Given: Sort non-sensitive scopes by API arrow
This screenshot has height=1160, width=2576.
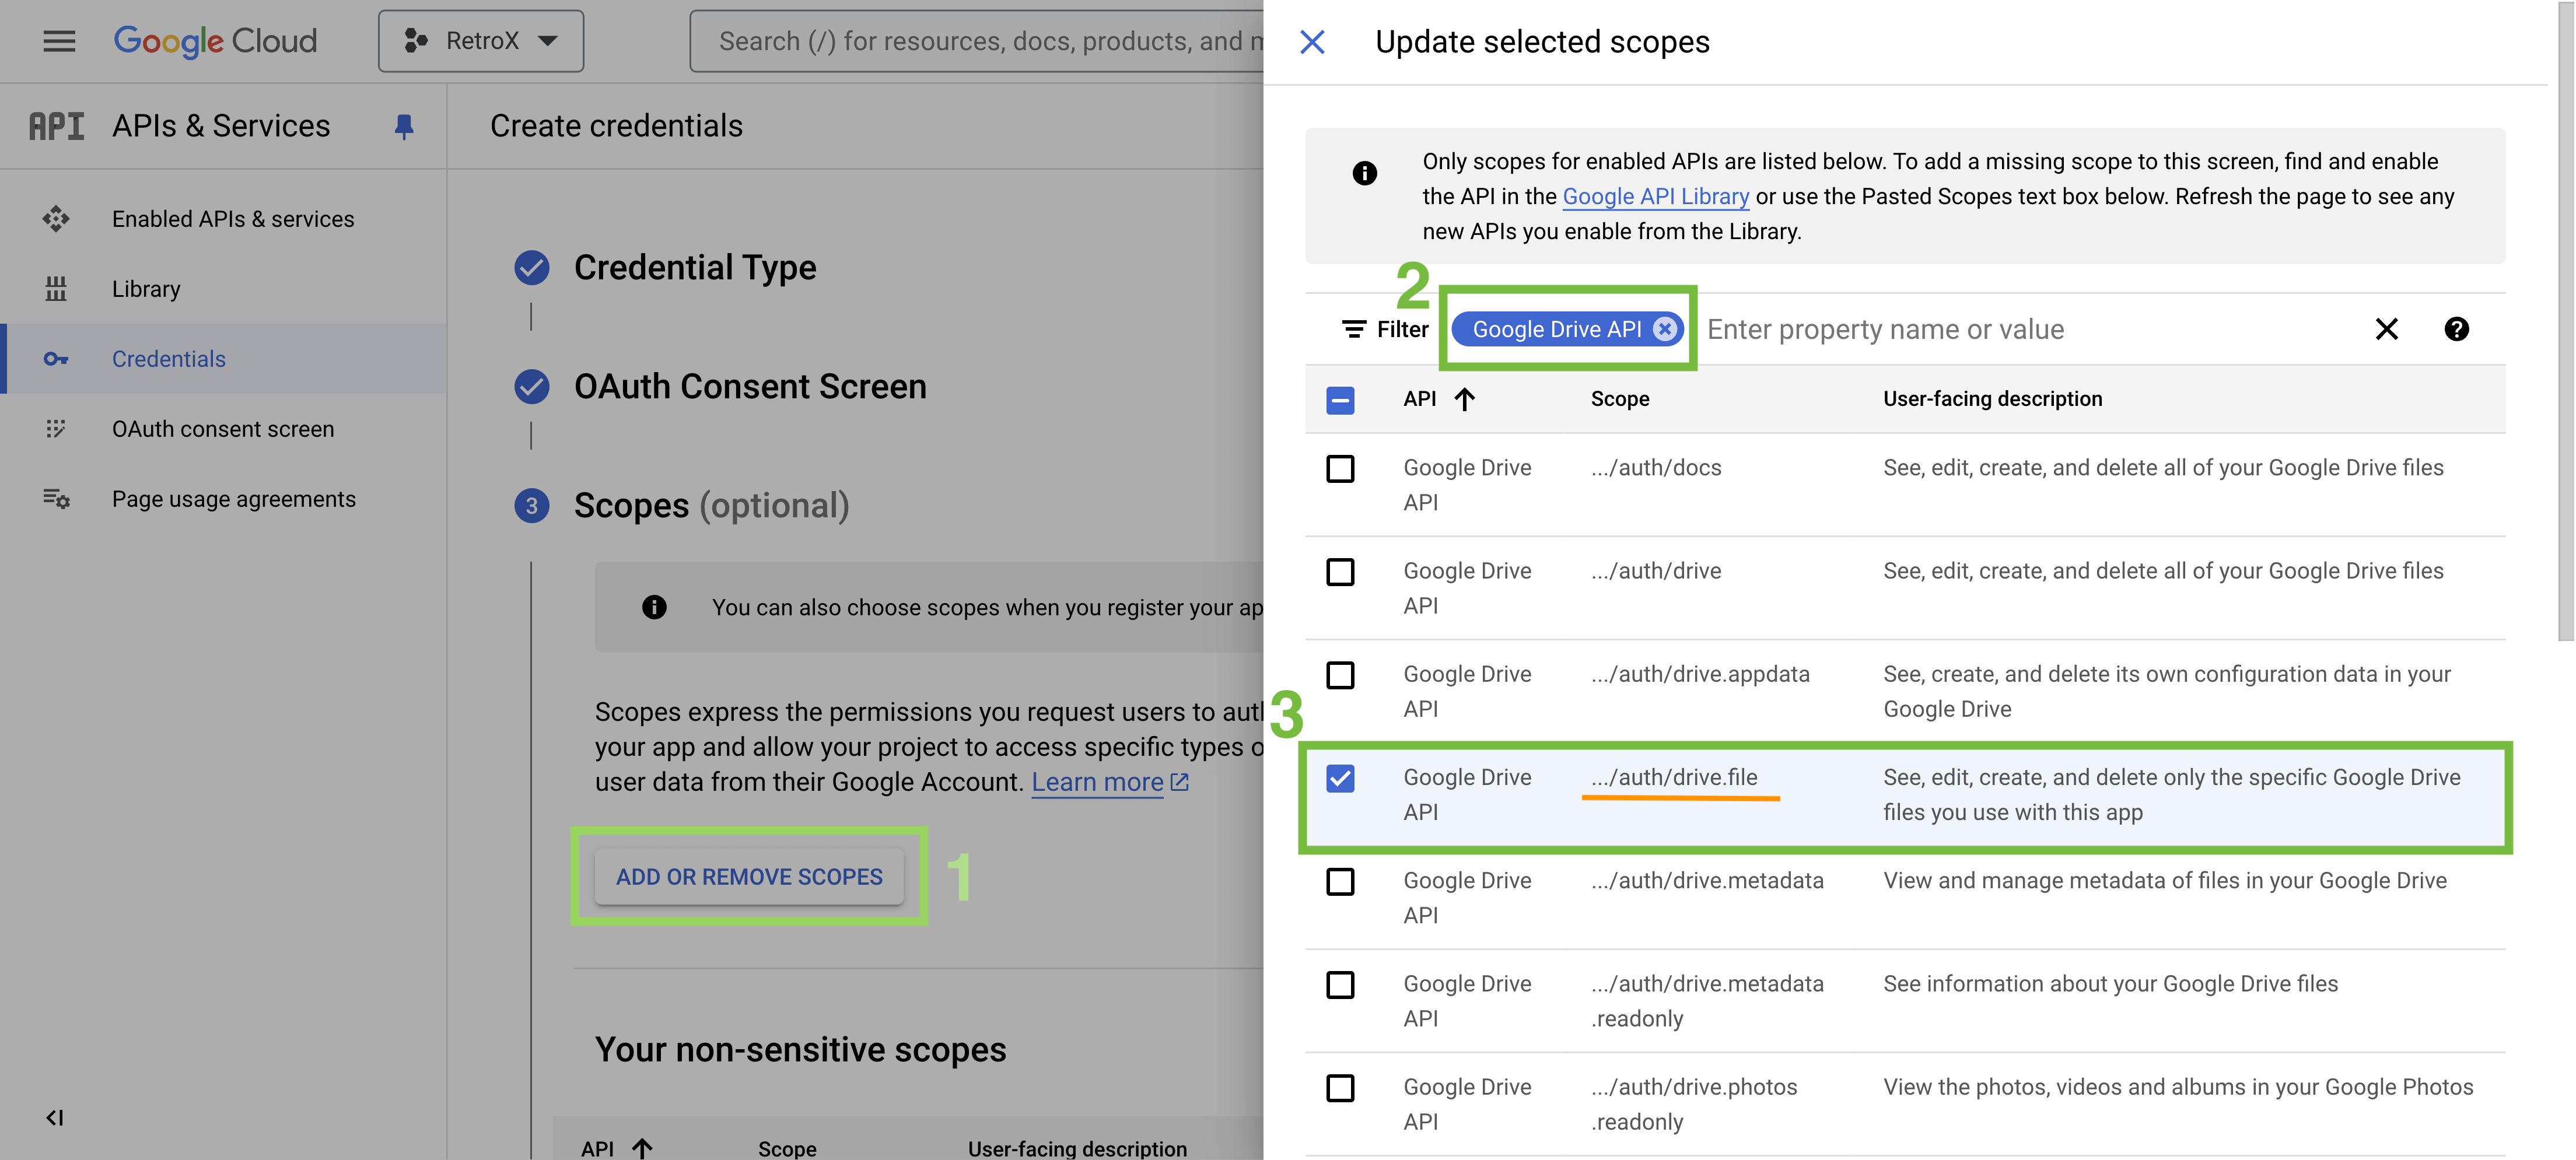Looking at the screenshot, I should tap(642, 1148).
